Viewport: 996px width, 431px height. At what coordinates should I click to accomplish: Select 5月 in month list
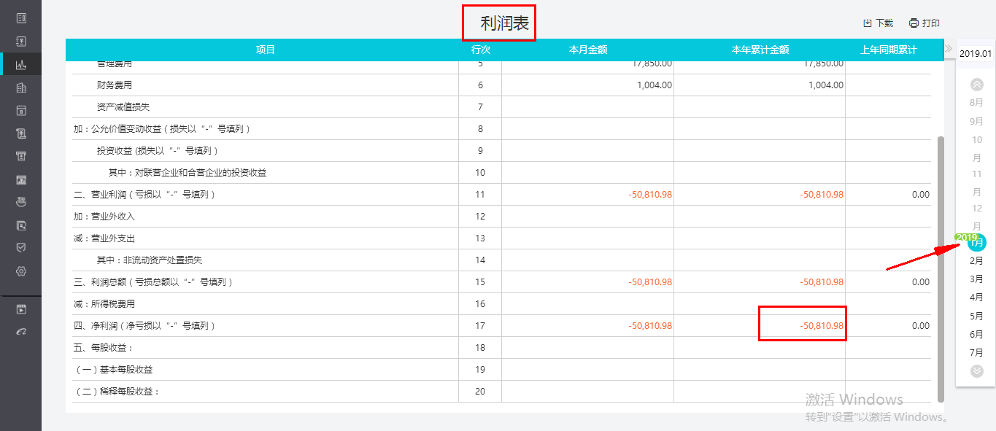pos(976,316)
